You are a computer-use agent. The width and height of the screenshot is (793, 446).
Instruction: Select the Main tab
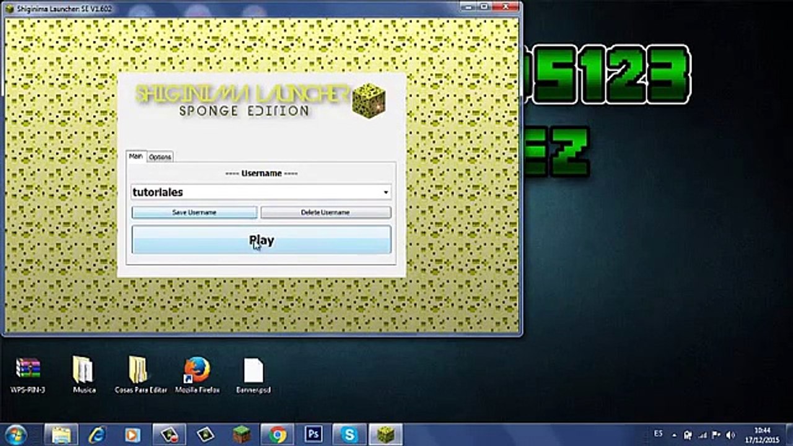point(136,156)
